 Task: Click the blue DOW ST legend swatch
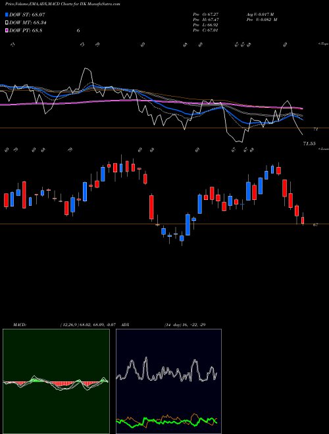click(7, 15)
